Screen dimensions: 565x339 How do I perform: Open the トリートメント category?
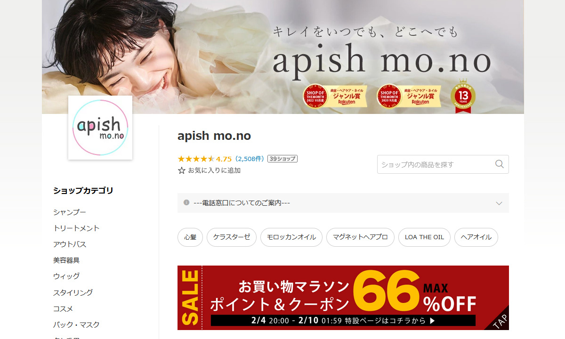pyautogui.click(x=76, y=228)
